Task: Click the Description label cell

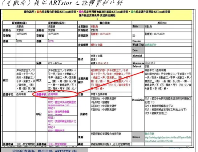Action: click(x=138, y=100)
